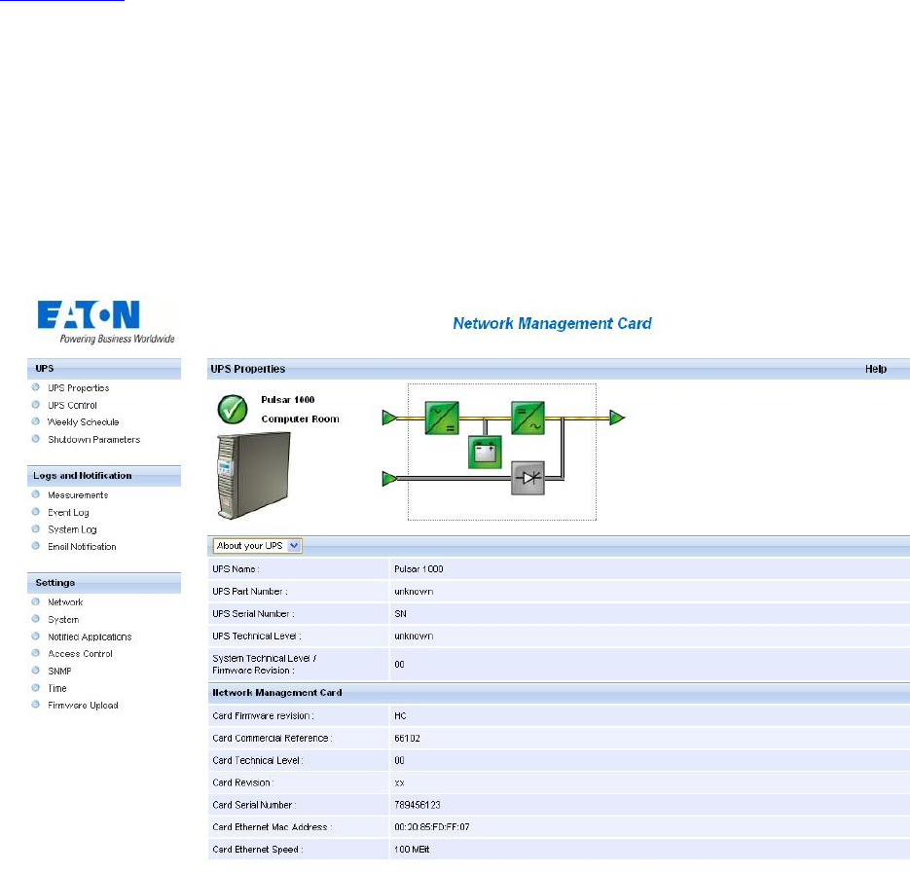
Task: Click Card Firmware revision value HC
Action: (x=400, y=715)
